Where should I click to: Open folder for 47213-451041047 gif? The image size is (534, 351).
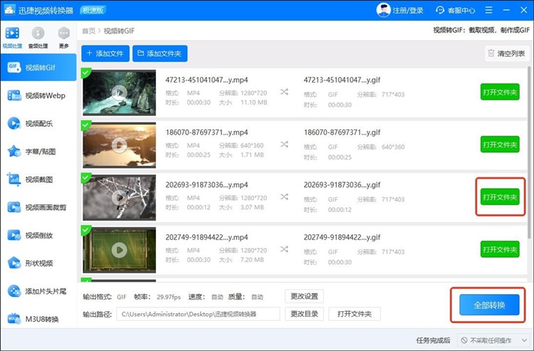tap(500, 92)
